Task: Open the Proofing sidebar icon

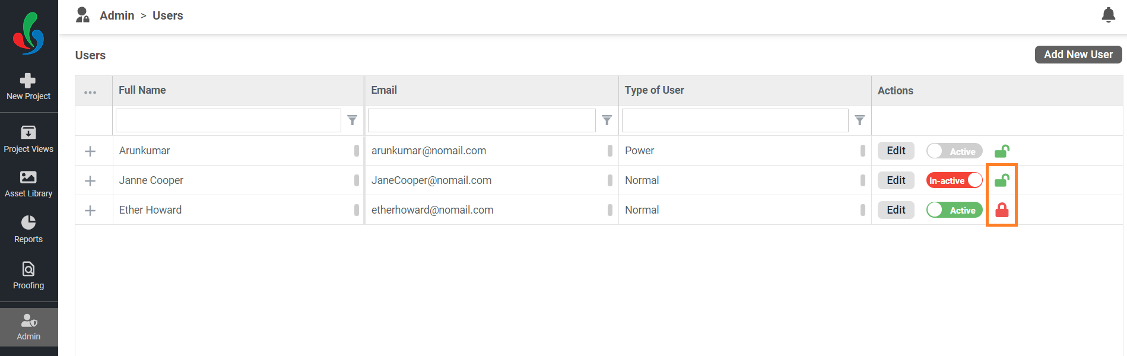Action: tap(28, 269)
